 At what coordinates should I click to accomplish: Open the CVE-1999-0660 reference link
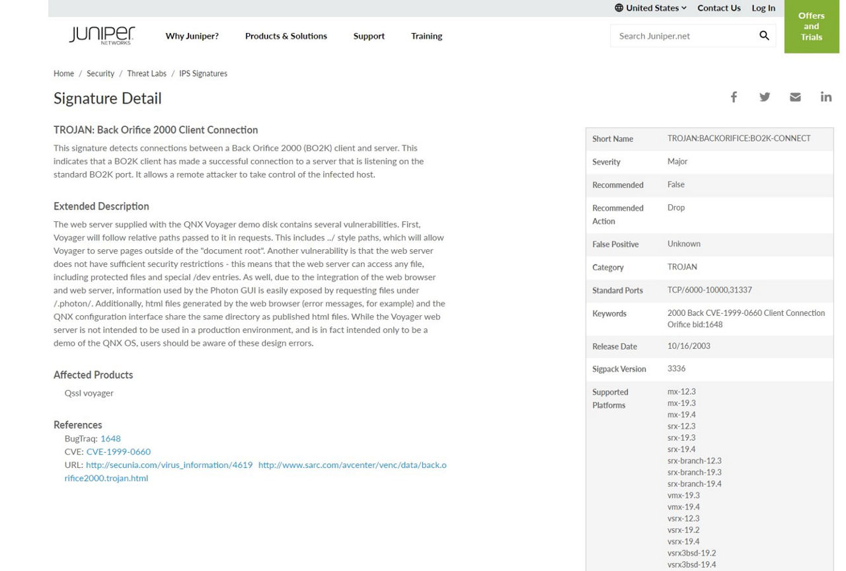pyautogui.click(x=118, y=451)
